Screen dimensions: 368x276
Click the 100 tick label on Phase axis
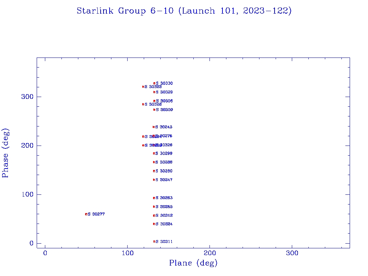click(27, 194)
